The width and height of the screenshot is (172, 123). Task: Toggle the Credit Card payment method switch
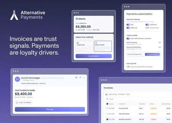(147, 25)
